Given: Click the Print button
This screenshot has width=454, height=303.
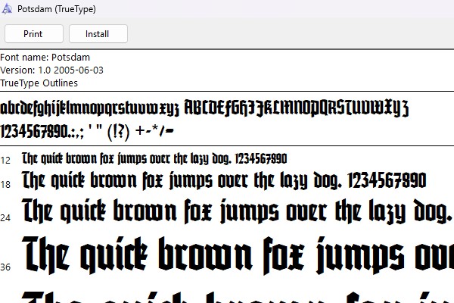Looking at the screenshot, I should [x=34, y=34].
